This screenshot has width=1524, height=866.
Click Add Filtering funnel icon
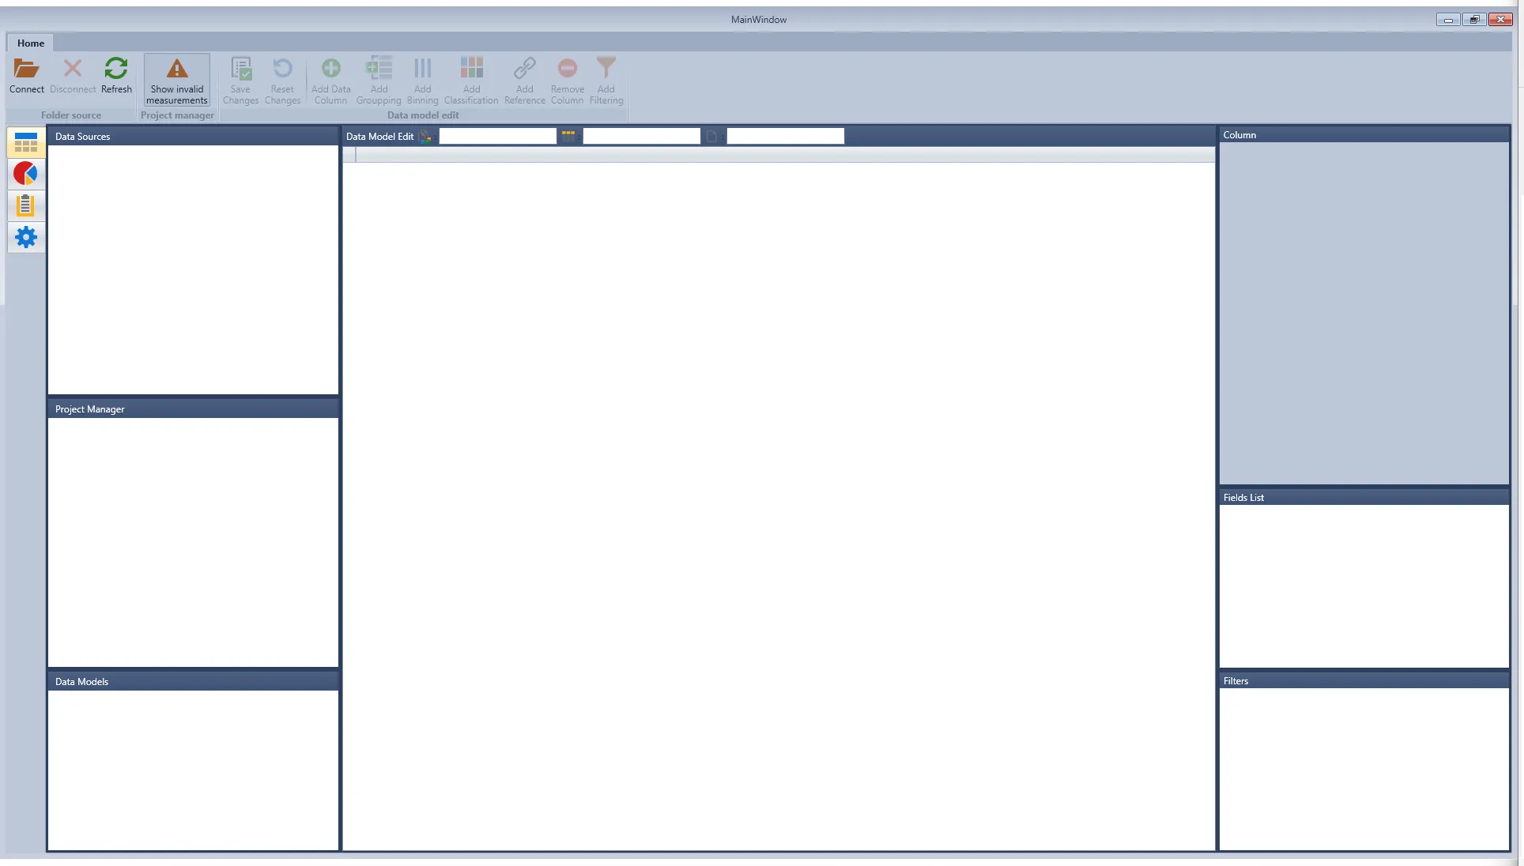[x=606, y=68]
